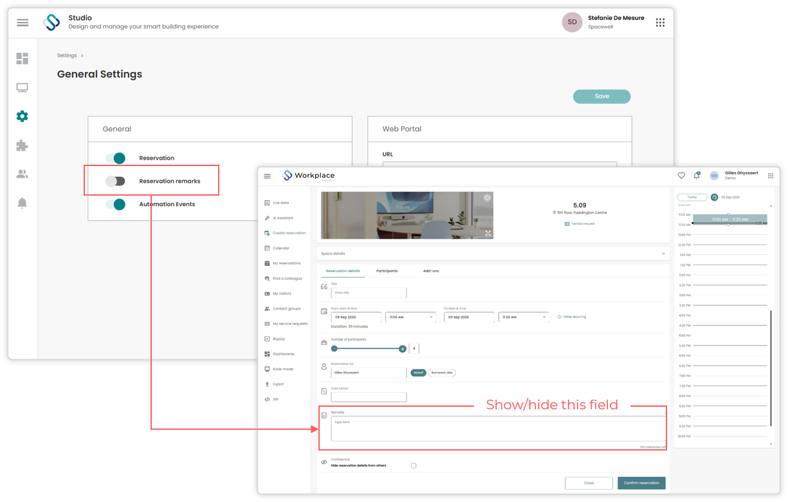Open the Studio hamburger menu

pos(23,23)
